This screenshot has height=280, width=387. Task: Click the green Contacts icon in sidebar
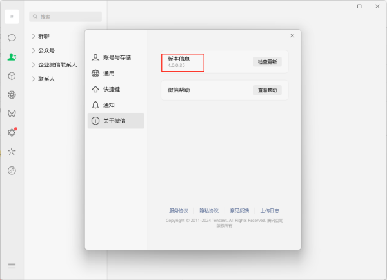coord(12,57)
